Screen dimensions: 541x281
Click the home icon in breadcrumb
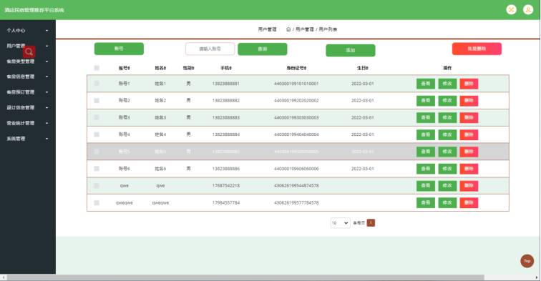(288, 29)
